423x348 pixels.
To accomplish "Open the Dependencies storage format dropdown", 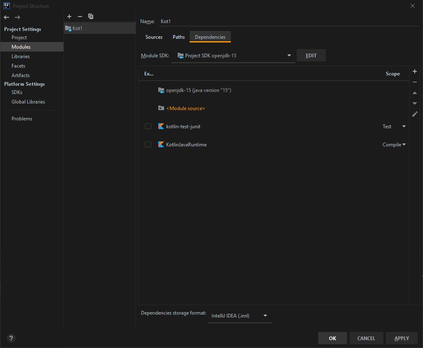I will coord(266,315).
